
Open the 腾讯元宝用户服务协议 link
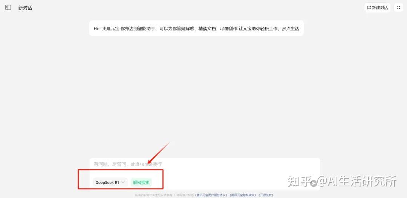click(x=211, y=195)
